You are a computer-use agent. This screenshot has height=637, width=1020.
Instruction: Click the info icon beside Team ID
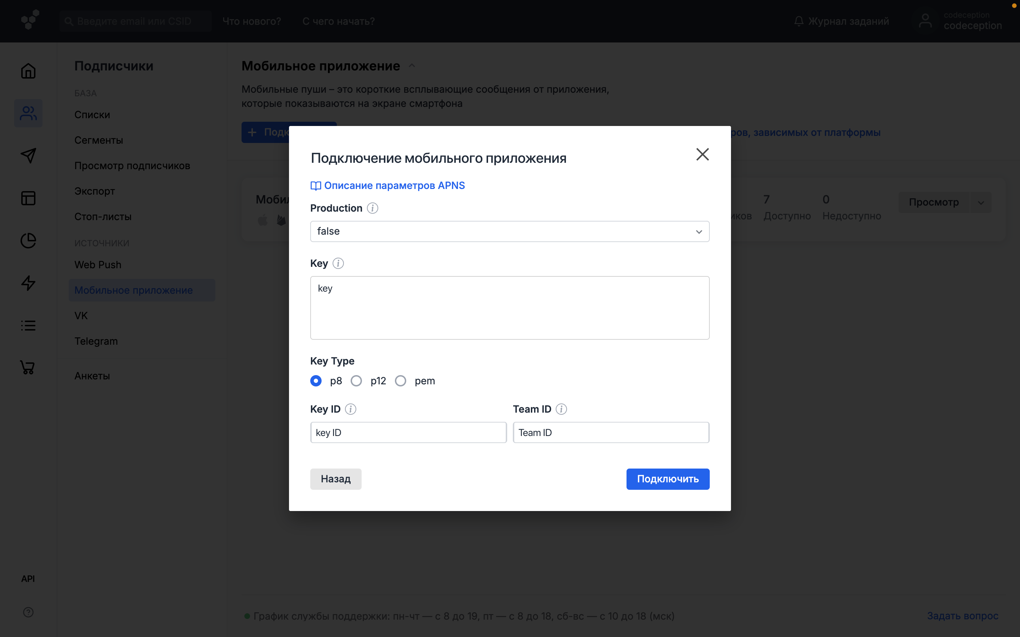[x=561, y=409]
